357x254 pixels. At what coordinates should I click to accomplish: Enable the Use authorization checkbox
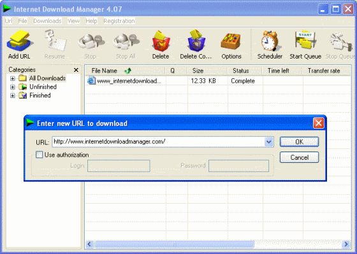click(39, 155)
